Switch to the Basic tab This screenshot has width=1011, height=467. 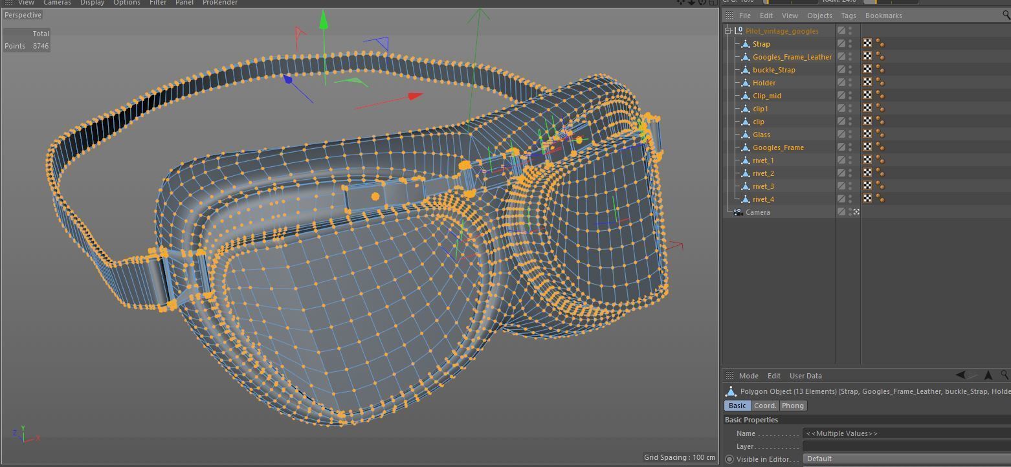[737, 406]
